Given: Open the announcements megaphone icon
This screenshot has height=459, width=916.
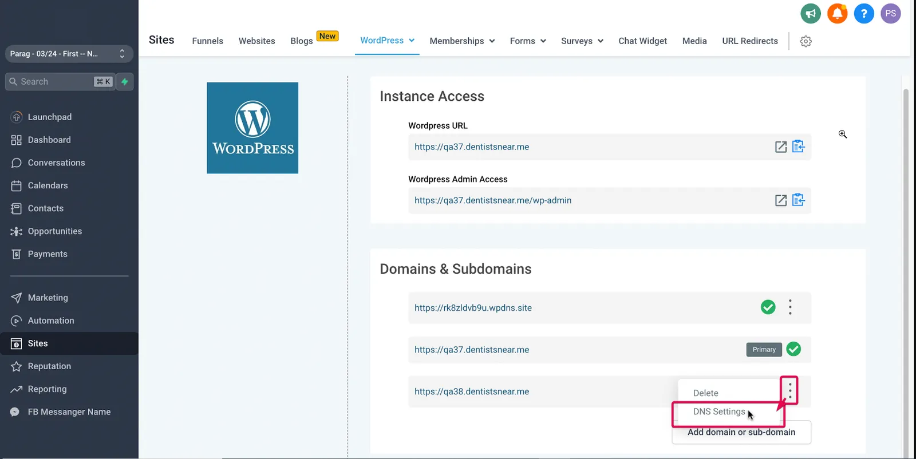Looking at the screenshot, I should [x=811, y=13].
